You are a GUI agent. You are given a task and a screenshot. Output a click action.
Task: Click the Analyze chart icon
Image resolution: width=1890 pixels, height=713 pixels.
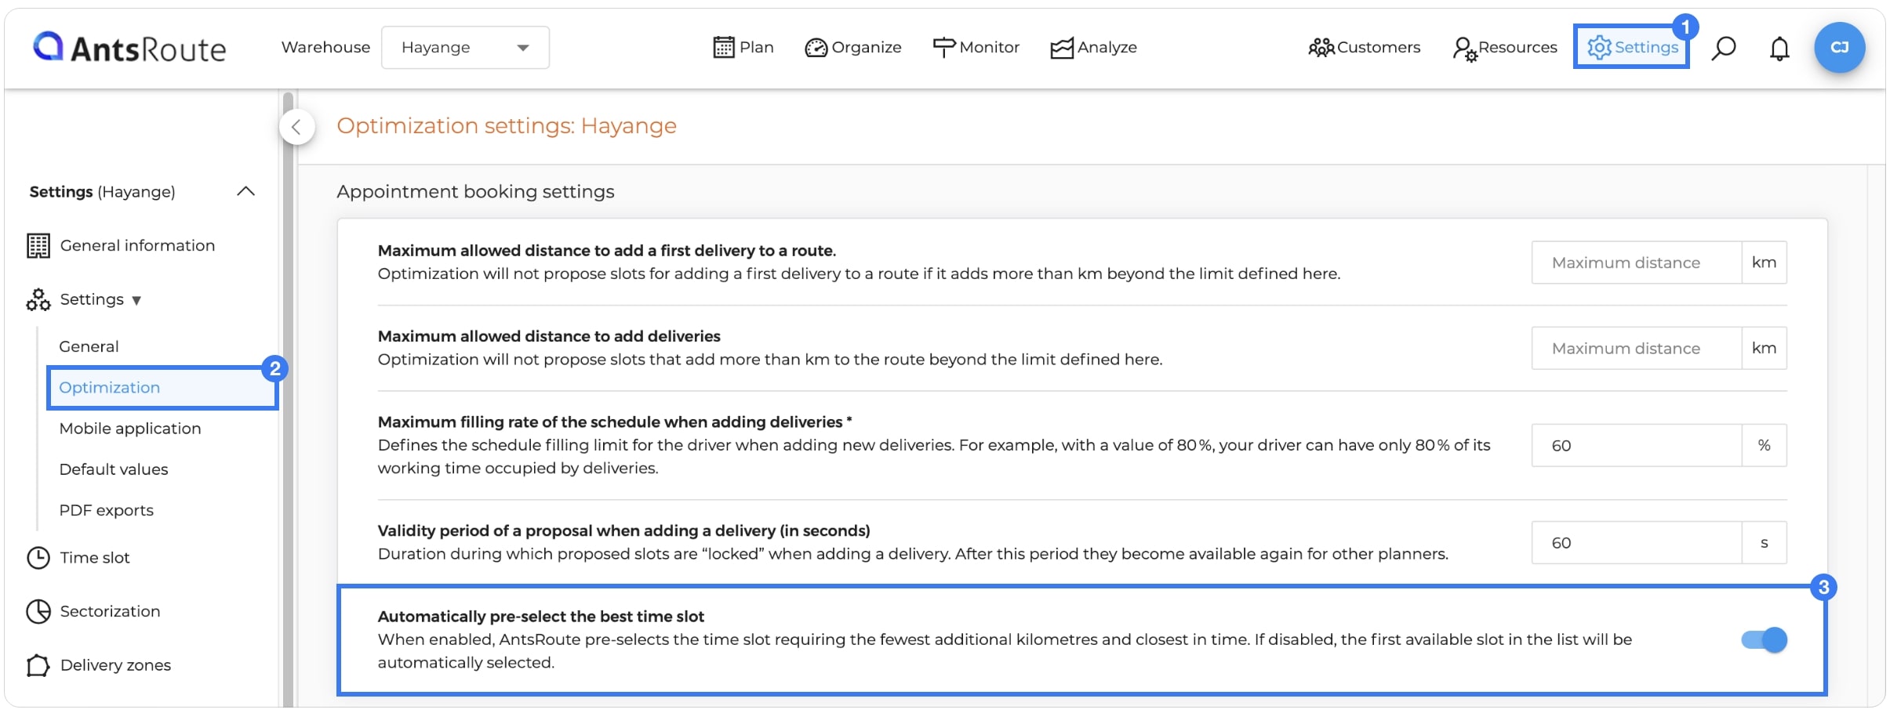1062,48
